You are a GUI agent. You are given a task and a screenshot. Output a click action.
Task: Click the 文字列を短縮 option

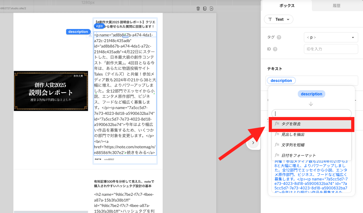(x=311, y=144)
